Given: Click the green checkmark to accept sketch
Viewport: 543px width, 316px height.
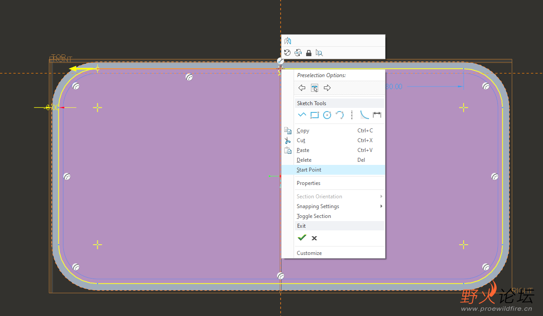Looking at the screenshot, I should 302,238.
